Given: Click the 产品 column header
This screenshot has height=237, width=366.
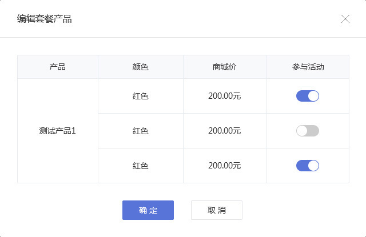Looking at the screenshot, I should (x=58, y=67).
